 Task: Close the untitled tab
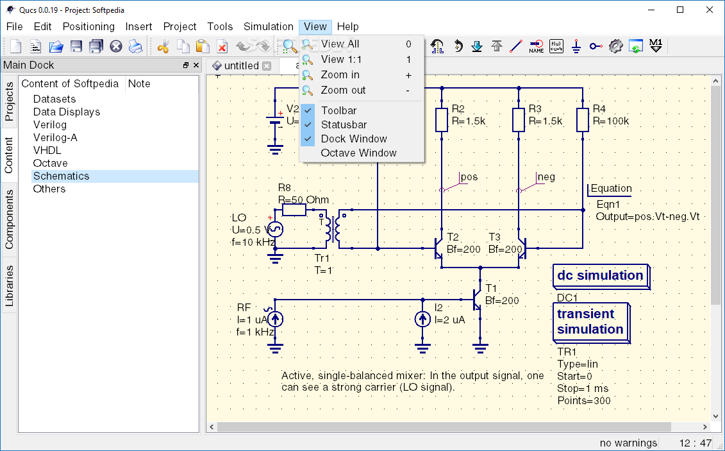266,66
